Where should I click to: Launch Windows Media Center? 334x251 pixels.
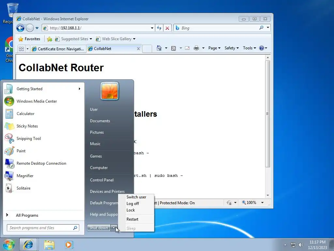(x=43, y=101)
